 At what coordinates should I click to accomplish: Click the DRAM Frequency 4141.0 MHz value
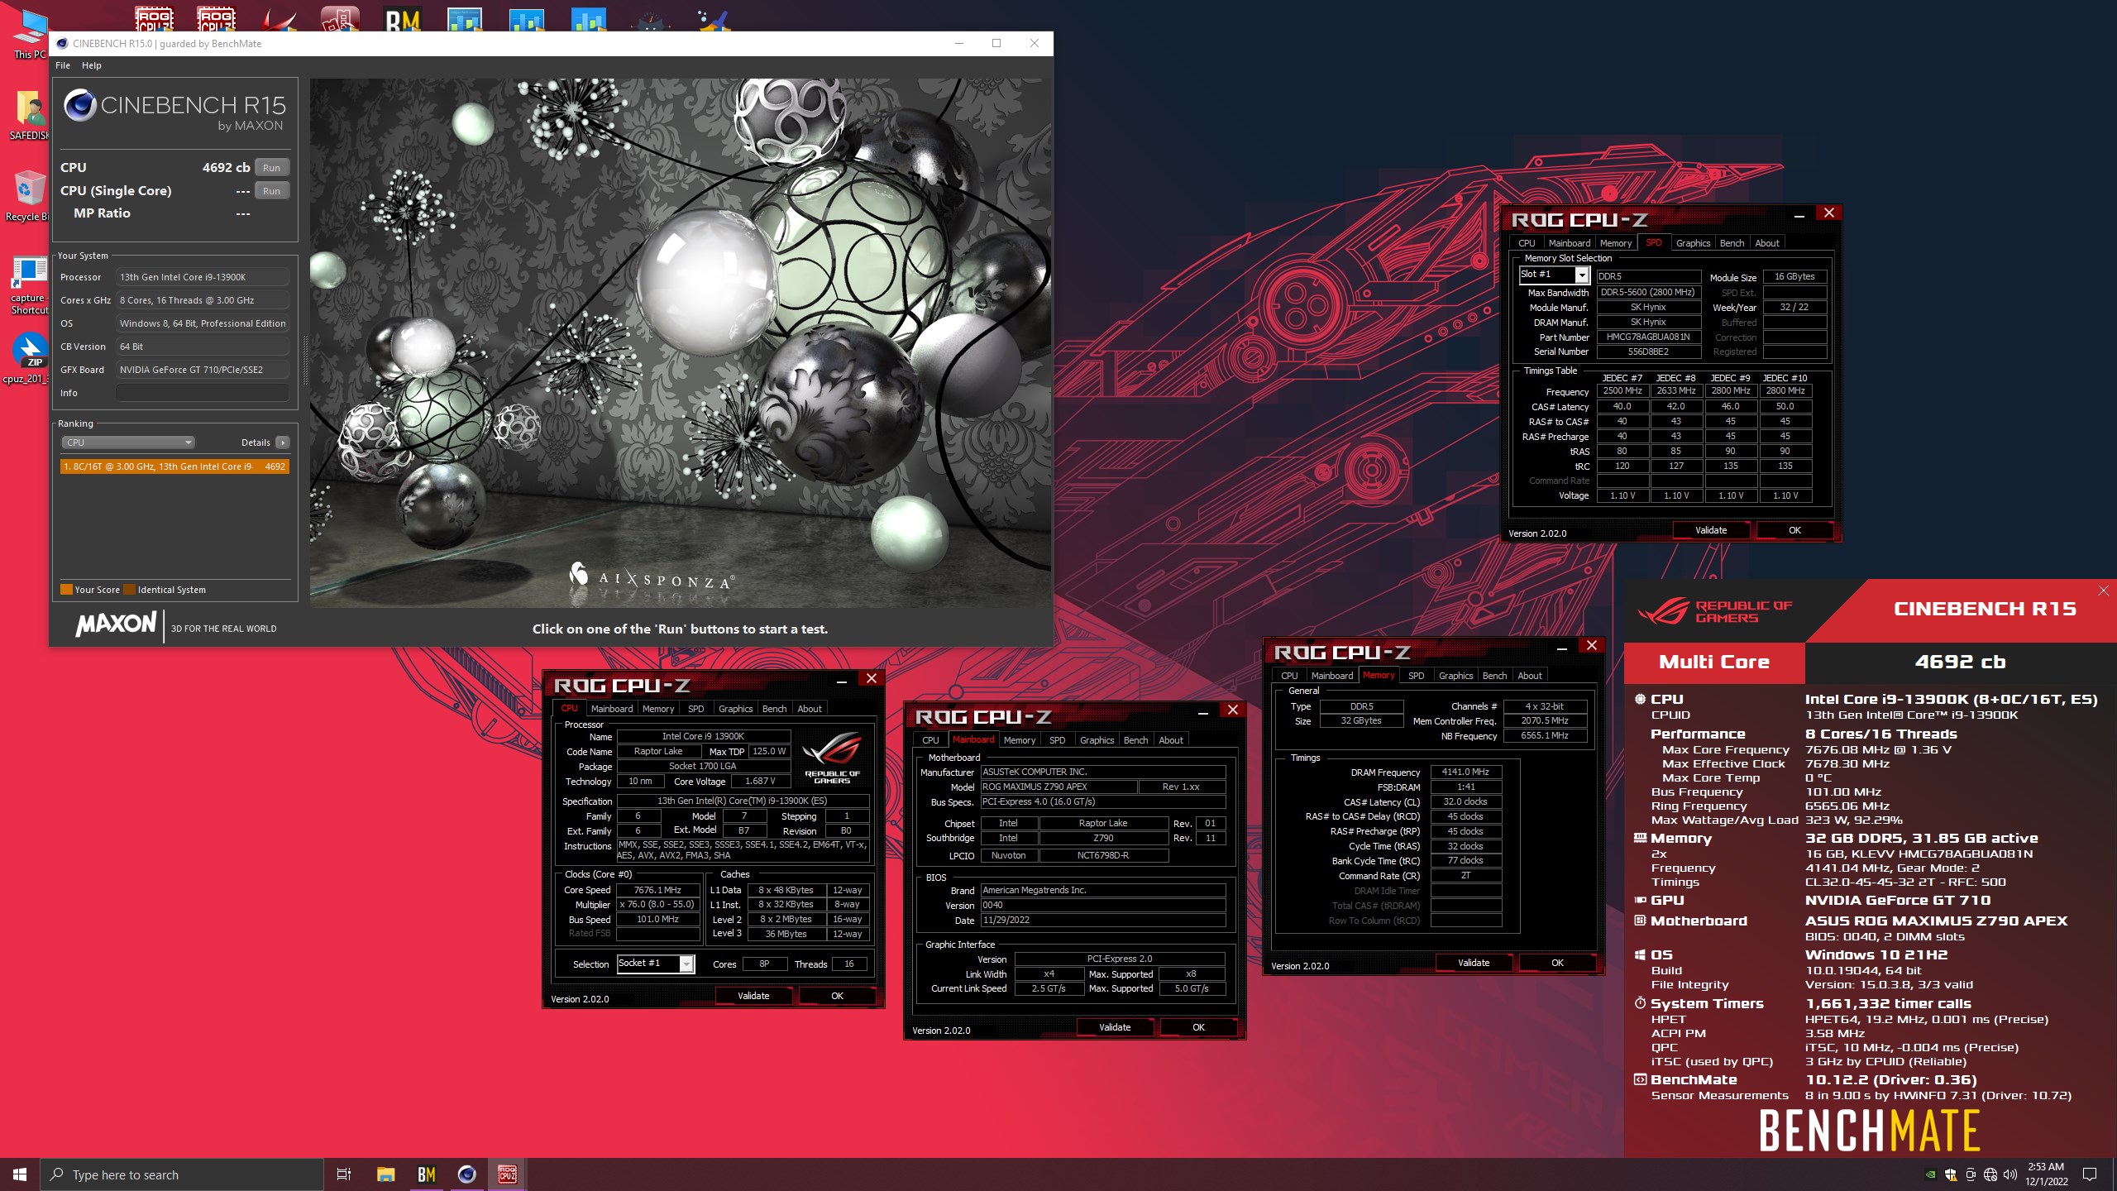point(1465,772)
